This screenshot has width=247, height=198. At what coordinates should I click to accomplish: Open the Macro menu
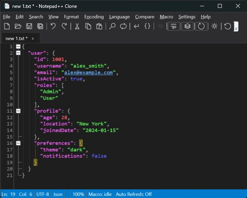coord(166,17)
